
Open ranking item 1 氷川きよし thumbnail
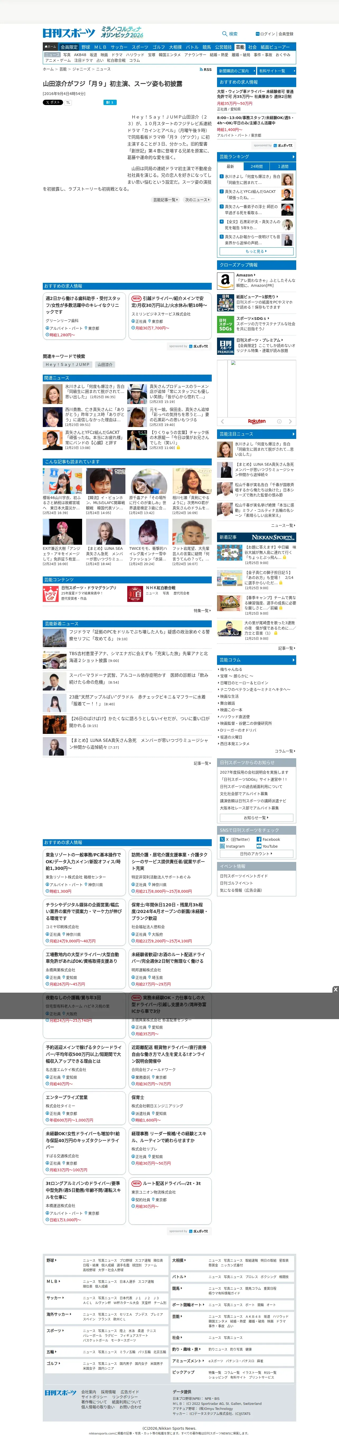pos(288,179)
